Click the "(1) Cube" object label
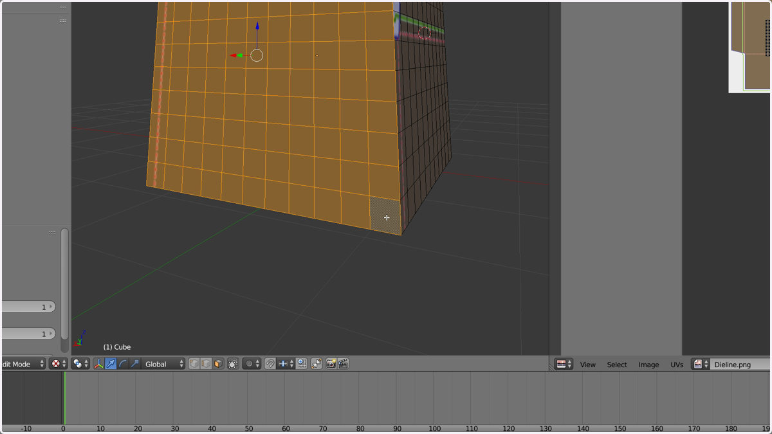Screen dimensions: 772x434 pyautogui.click(x=117, y=347)
